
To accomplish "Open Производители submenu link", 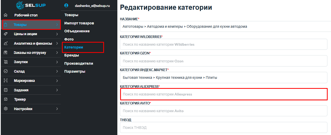I will 79,63.
